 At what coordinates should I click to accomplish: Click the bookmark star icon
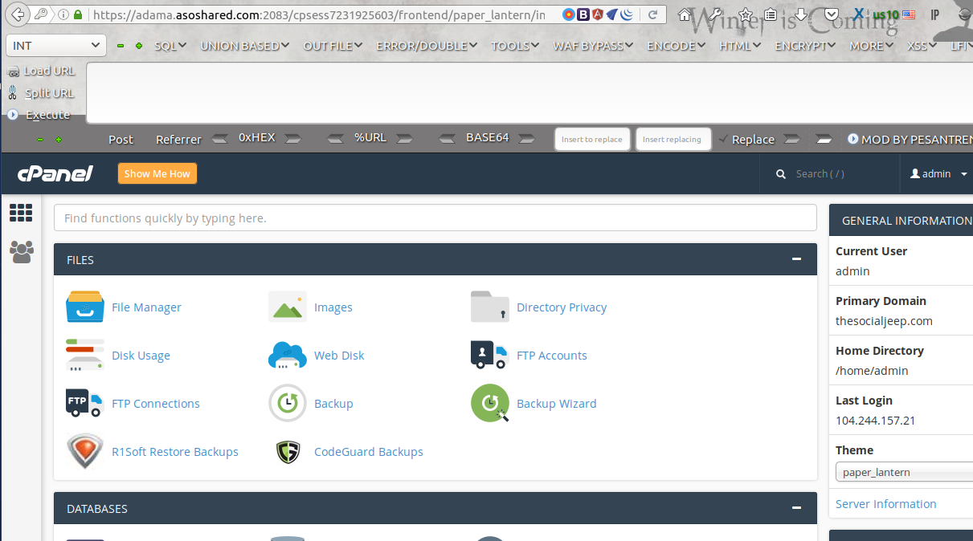(746, 14)
